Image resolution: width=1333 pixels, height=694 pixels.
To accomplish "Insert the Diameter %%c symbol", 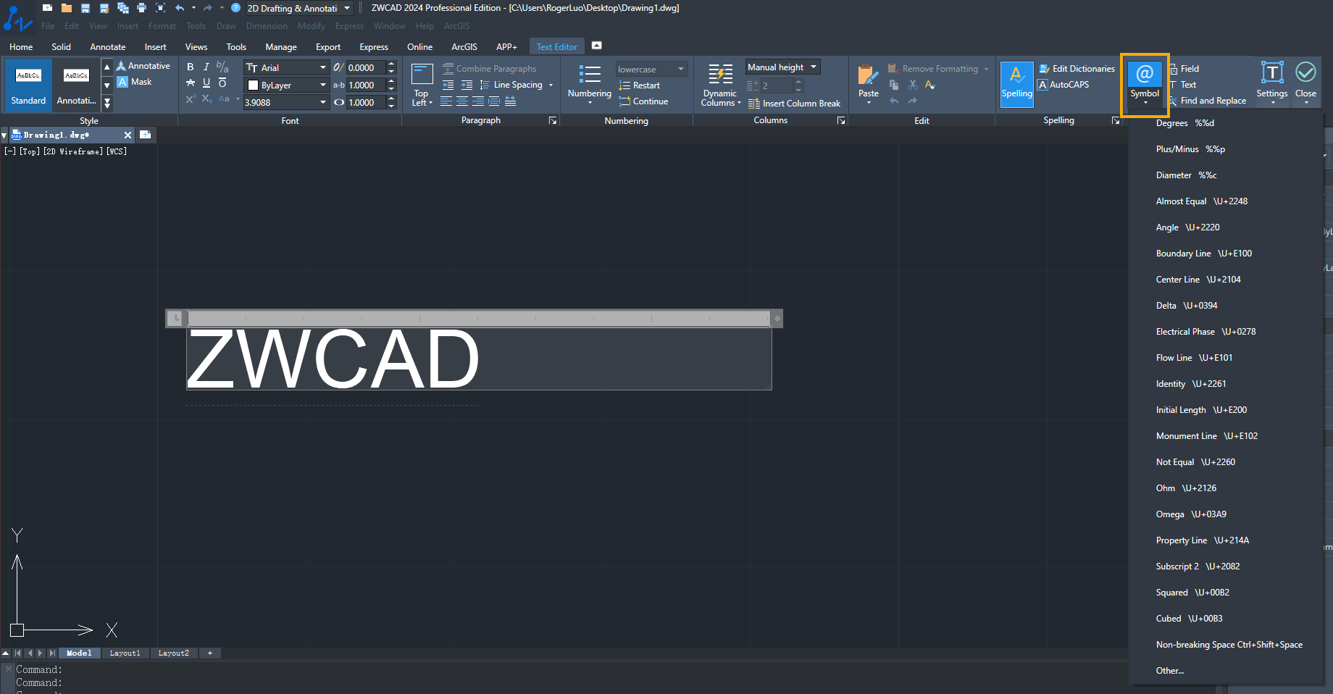I will click(1226, 175).
